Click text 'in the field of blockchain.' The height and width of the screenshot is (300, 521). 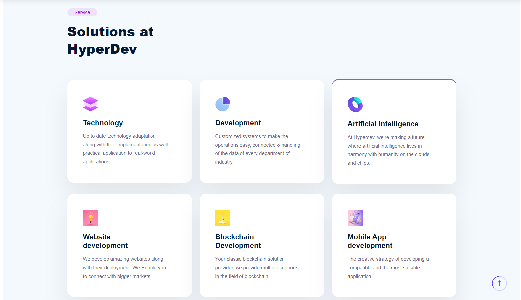tap(242, 276)
